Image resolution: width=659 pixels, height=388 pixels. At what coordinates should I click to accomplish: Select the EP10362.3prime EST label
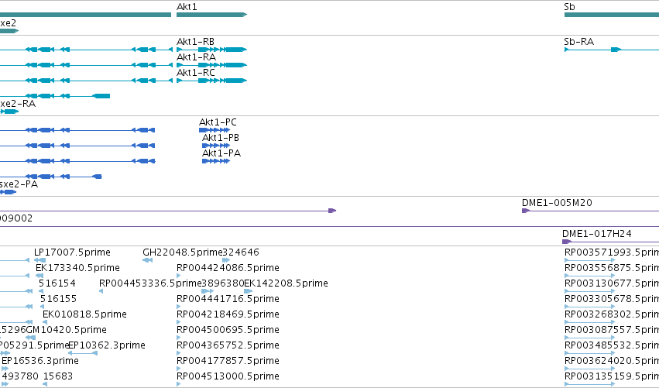(107, 345)
